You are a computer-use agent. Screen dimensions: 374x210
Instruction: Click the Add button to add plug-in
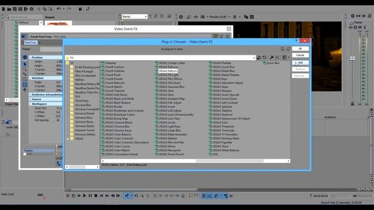tap(300, 62)
